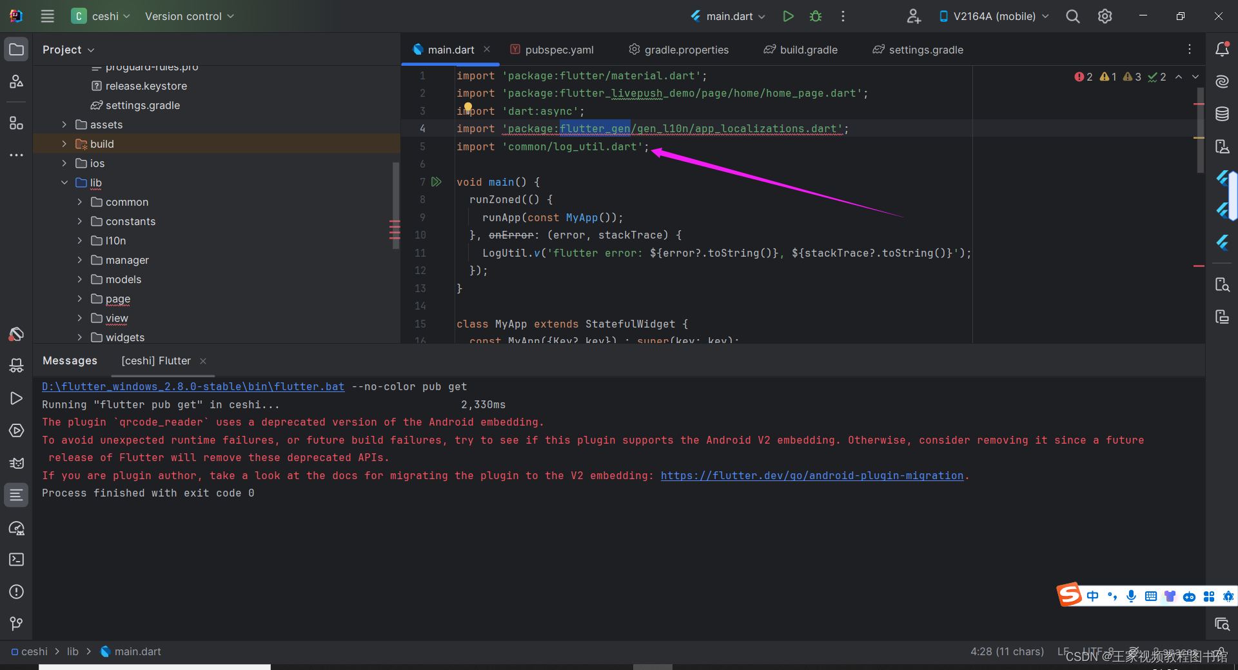Open the Terminal tool window
Viewport: 1238px width, 670px height.
click(x=16, y=560)
